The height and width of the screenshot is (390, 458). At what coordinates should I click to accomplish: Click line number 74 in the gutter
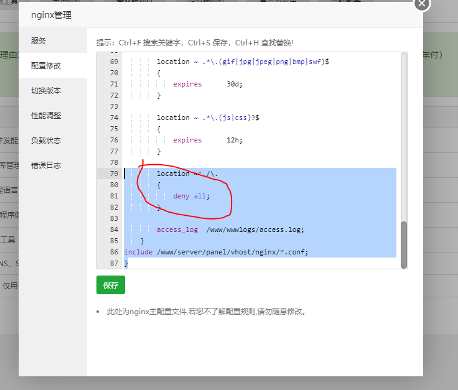click(x=114, y=118)
